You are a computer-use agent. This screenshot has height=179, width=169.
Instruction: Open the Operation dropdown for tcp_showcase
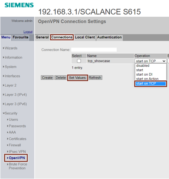pos(150,61)
